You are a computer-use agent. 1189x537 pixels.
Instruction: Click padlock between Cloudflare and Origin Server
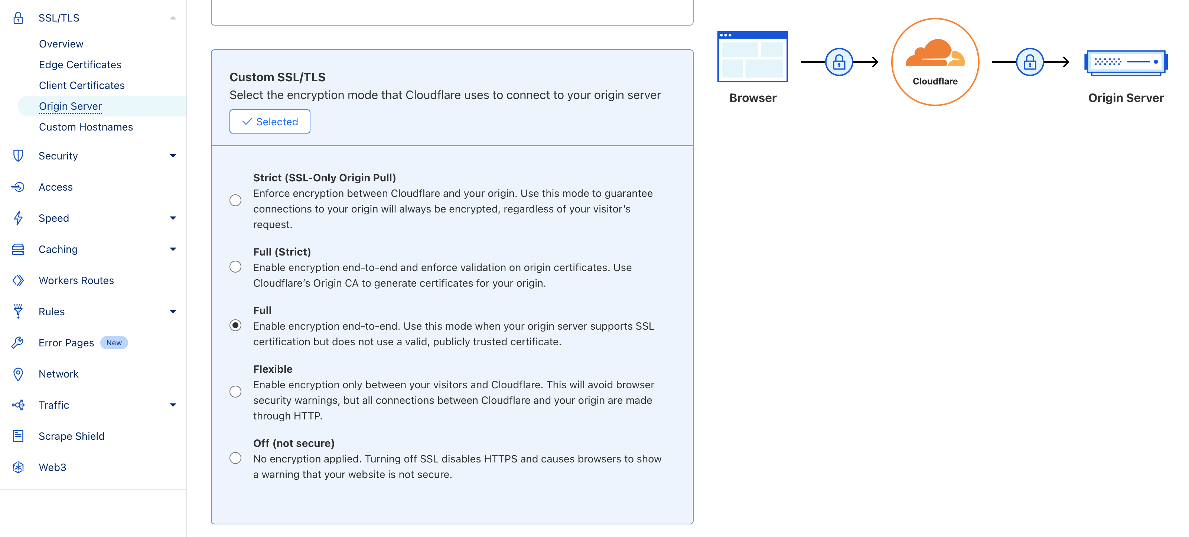coord(1030,62)
